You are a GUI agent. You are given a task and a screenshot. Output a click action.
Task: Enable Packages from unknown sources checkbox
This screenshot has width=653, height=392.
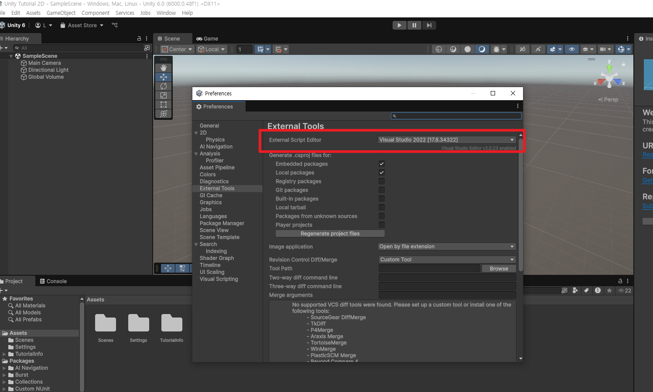(x=382, y=216)
